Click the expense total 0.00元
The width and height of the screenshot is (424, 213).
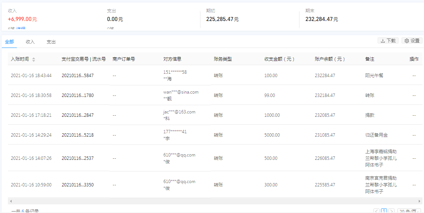(x=115, y=19)
